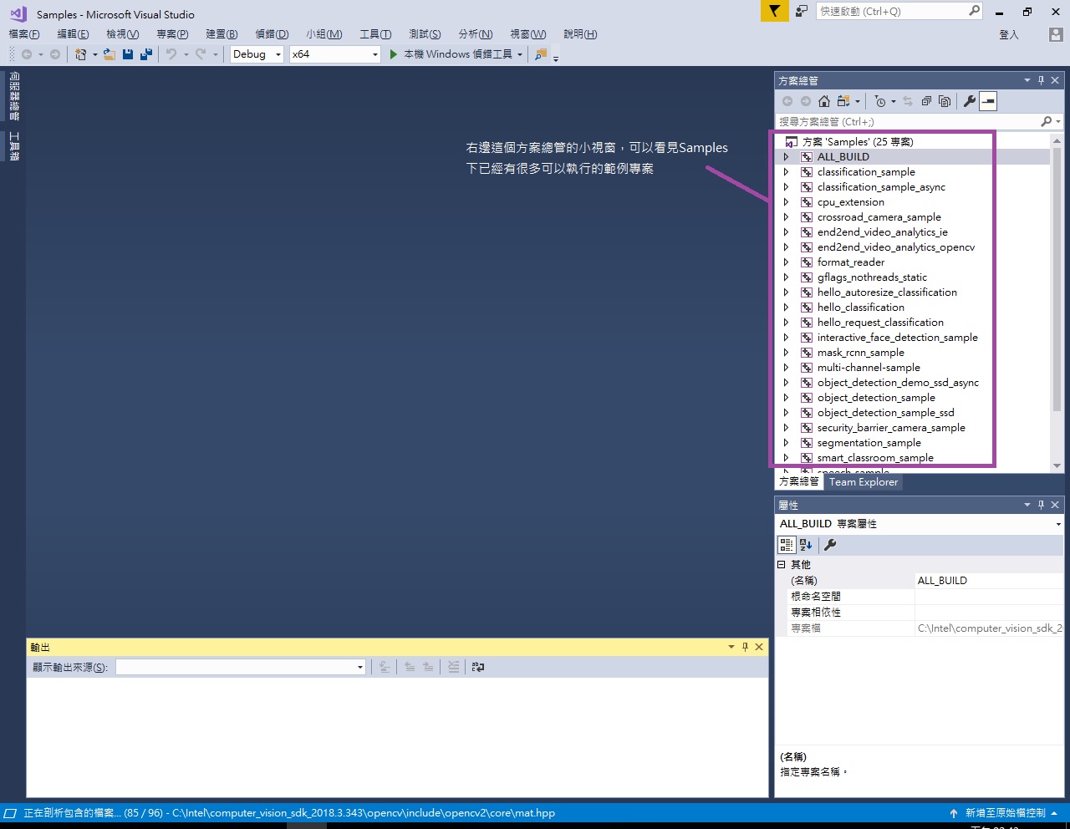Open the 建置(B) Build menu
The image size is (1070, 829).
222,34
